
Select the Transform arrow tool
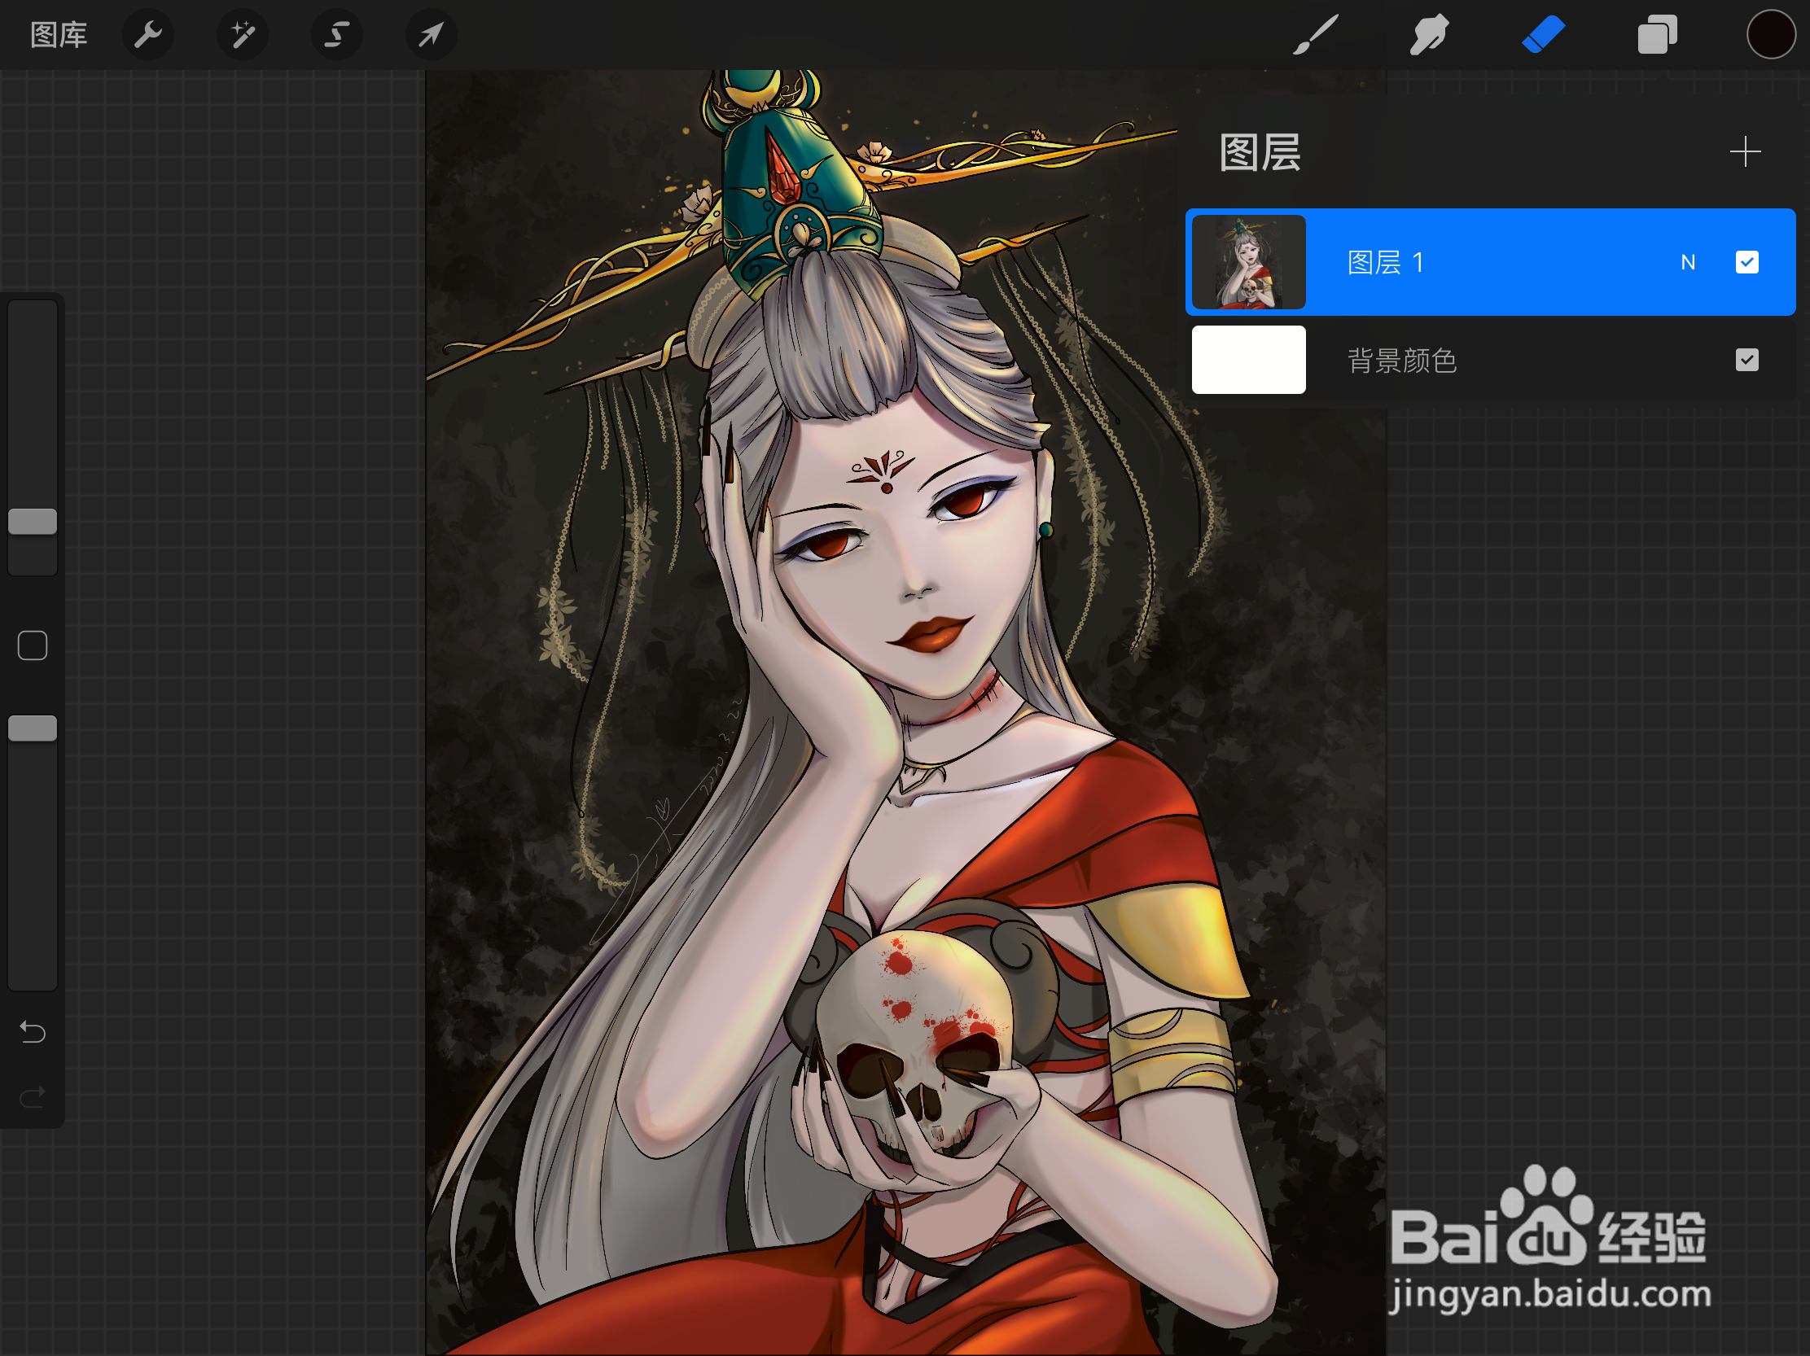[x=432, y=35]
